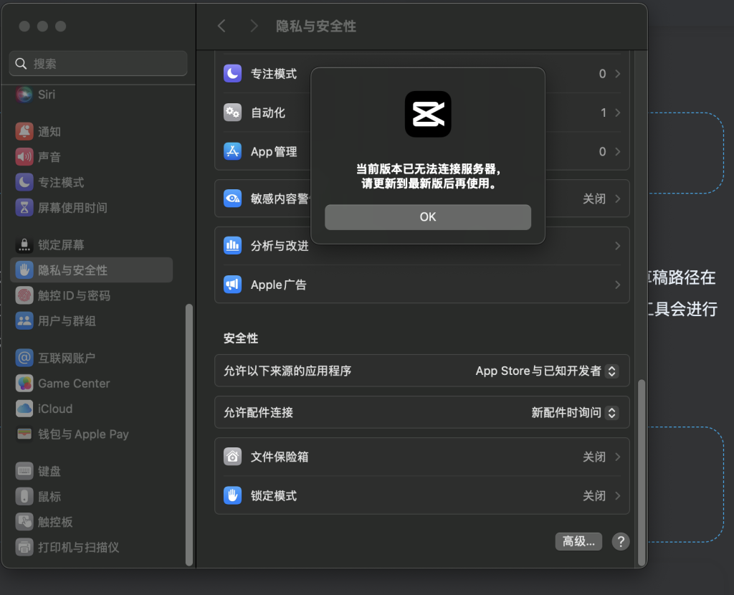This screenshot has height=595, width=734.
Task: Select the 专注模式 moon icon
Action: tap(232, 73)
